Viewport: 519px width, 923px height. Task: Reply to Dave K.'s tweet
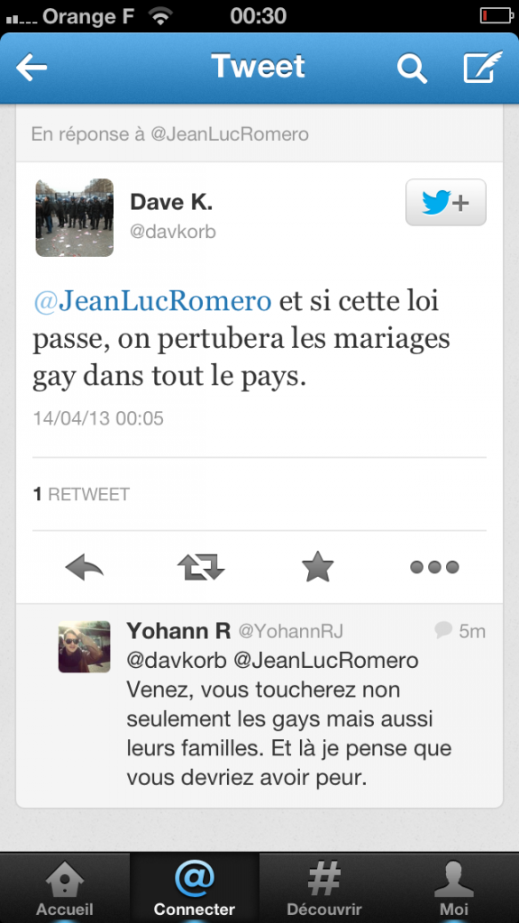(x=84, y=567)
